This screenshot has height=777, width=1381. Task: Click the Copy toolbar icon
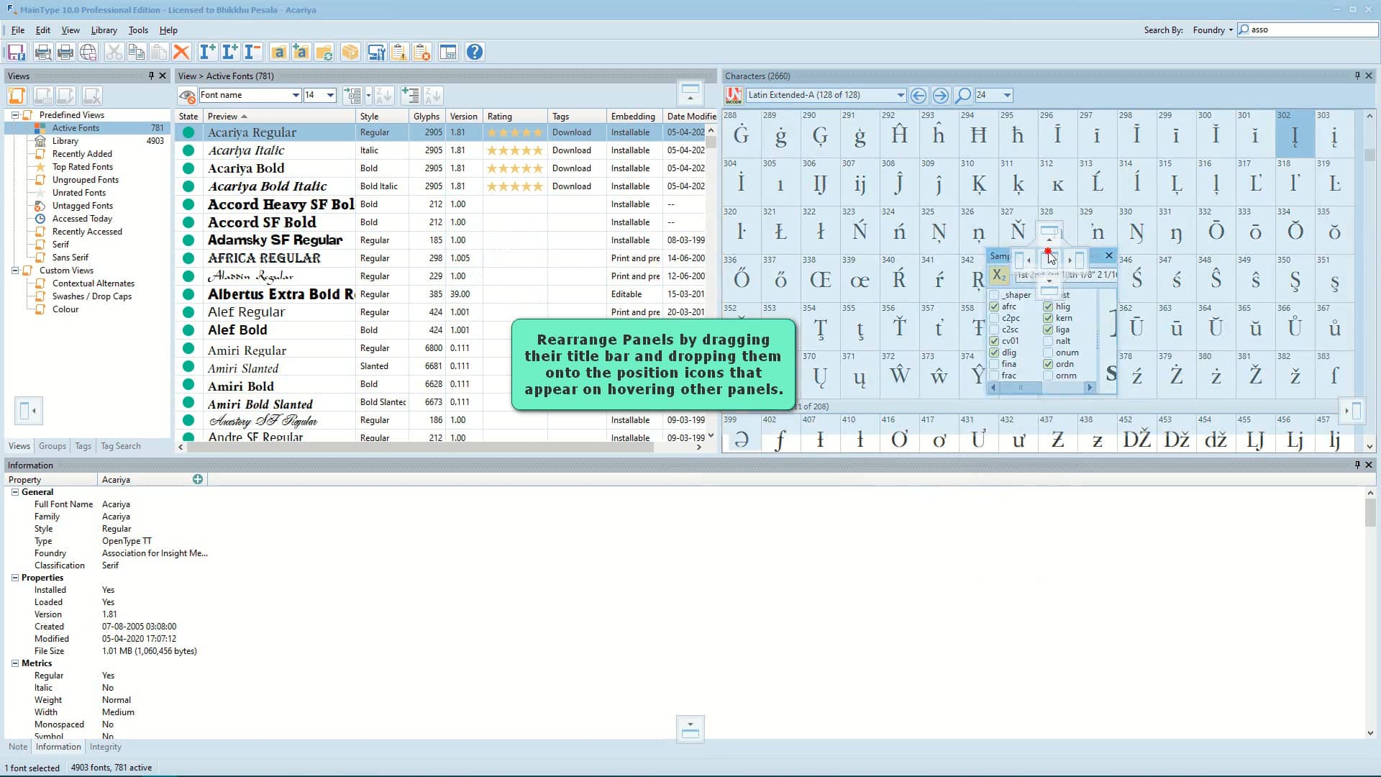pyautogui.click(x=136, y=52)
